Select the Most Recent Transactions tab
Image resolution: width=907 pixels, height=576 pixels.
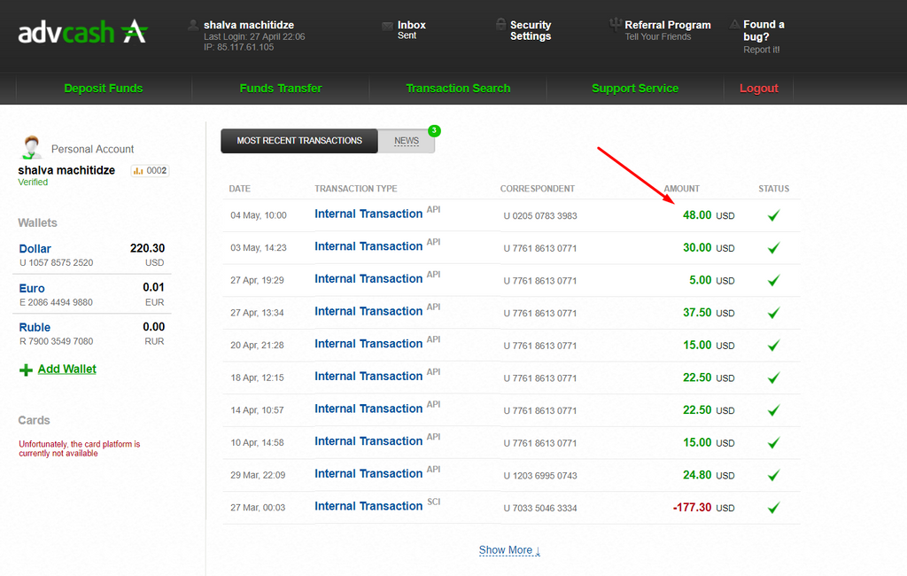pyautogui.click(x=299, y=141)
